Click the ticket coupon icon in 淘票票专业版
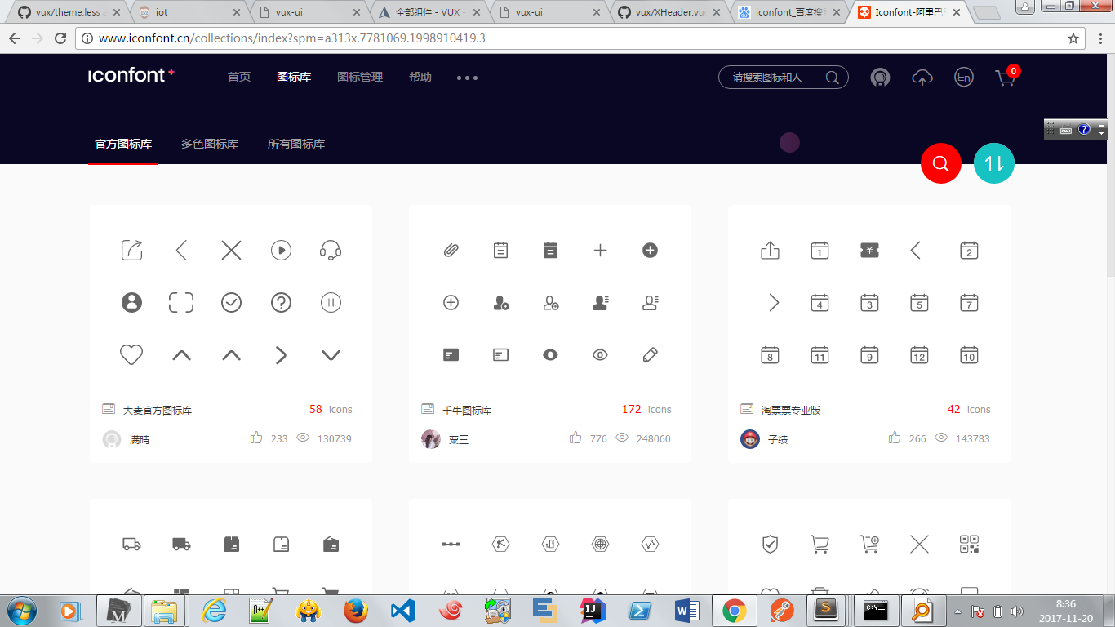The width and height of the screenshot is (1115, 627). (x=869, y=250)
